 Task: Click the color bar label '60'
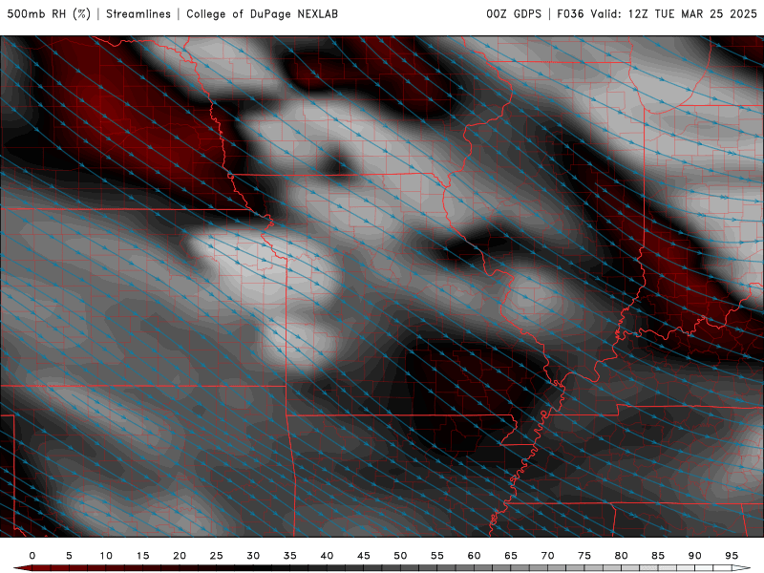click(474, 556)
